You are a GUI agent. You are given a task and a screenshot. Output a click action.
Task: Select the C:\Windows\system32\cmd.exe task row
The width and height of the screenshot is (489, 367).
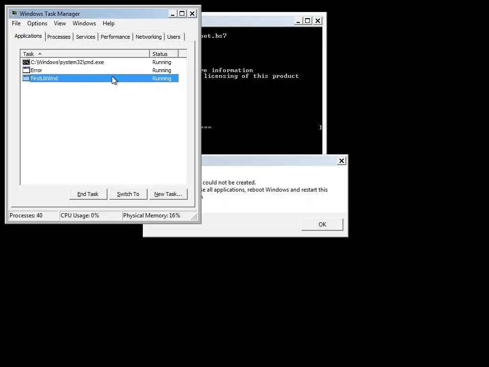point(100,62)
